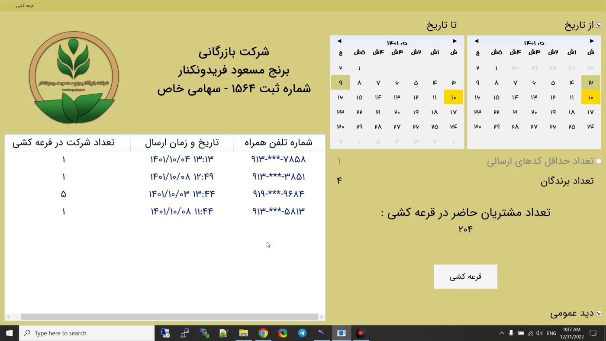Click the table scrollbar left arrow
Image resolution: width=606 pixels, height=341 pixels.
click(8, 317)
